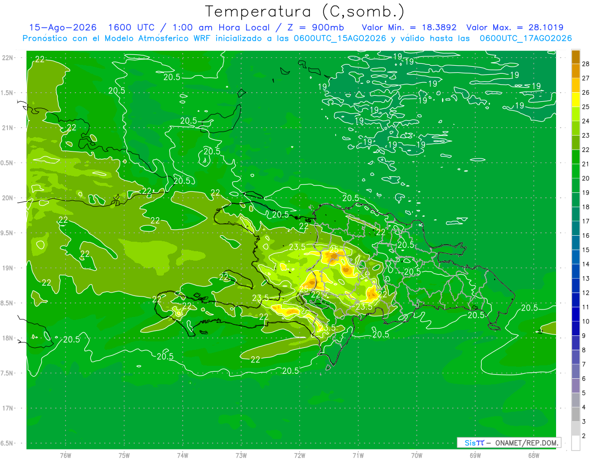Select the purple swatch between 5 and 6
Image resolution: width=599 pixels, height=462 pixels.
tap(576, 386)
